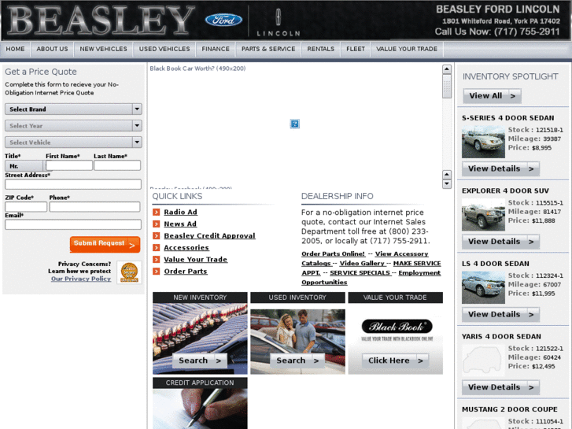Click scroll up arrow in banner frame
572x429 pixels.
447,69
